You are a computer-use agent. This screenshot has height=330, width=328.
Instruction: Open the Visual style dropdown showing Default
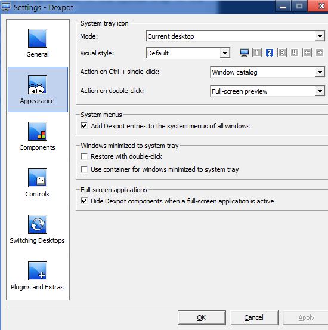(x=188, y=53)
